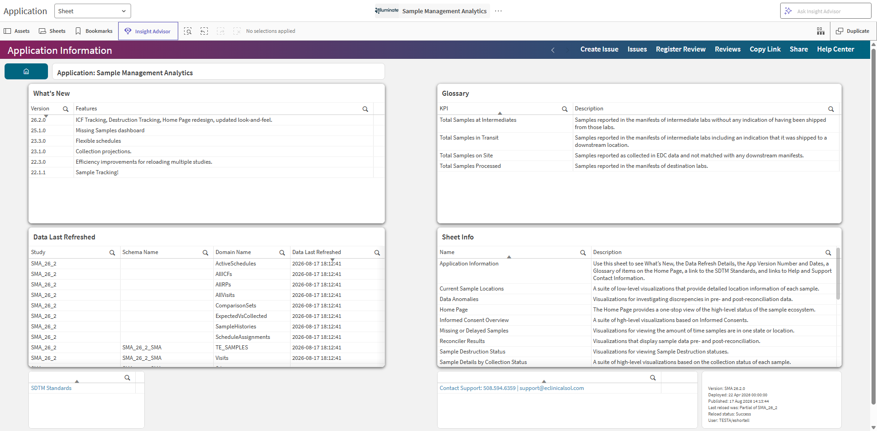Click the Sheet Info table scrollbar
877x431 pixels.
[x=838, y=274]
